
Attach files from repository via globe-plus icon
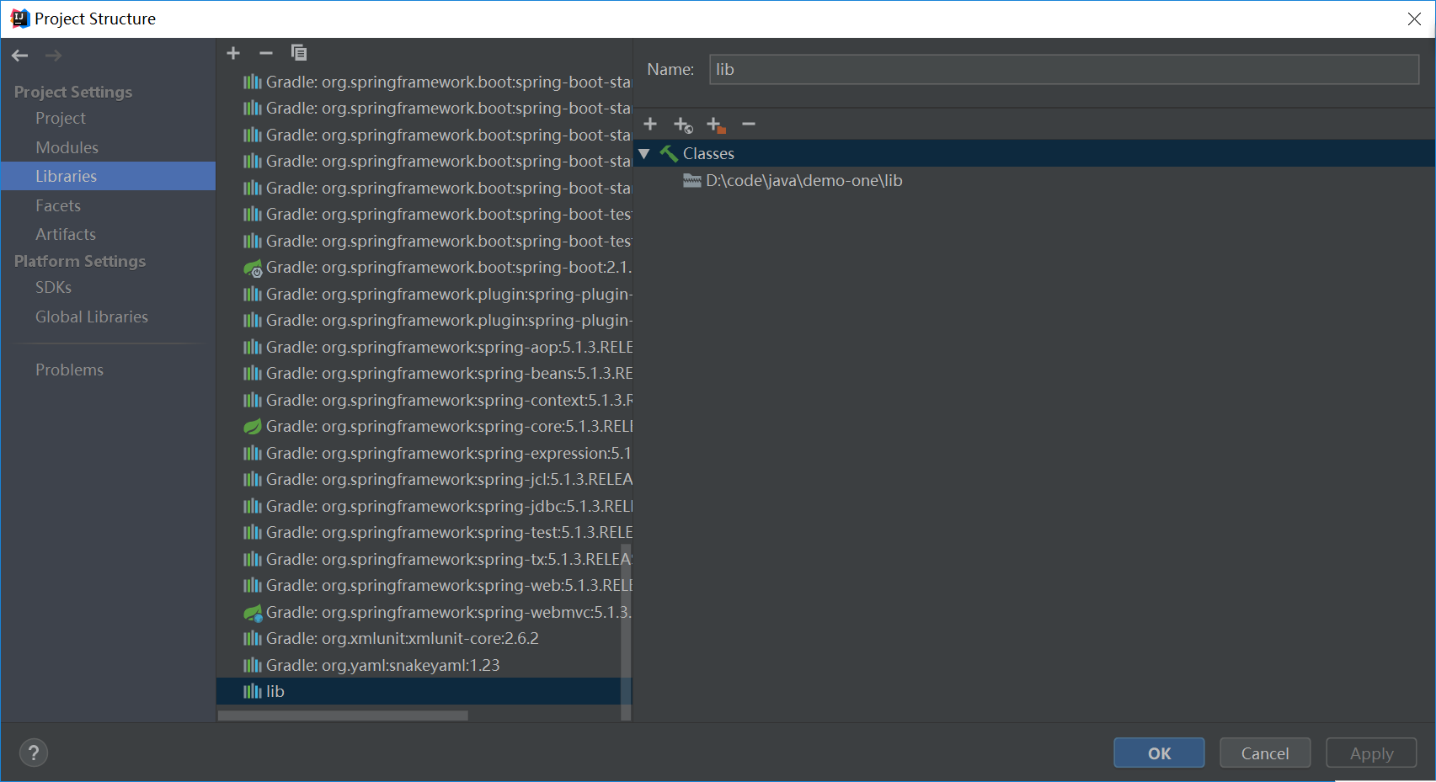click(x=683, y=124)
